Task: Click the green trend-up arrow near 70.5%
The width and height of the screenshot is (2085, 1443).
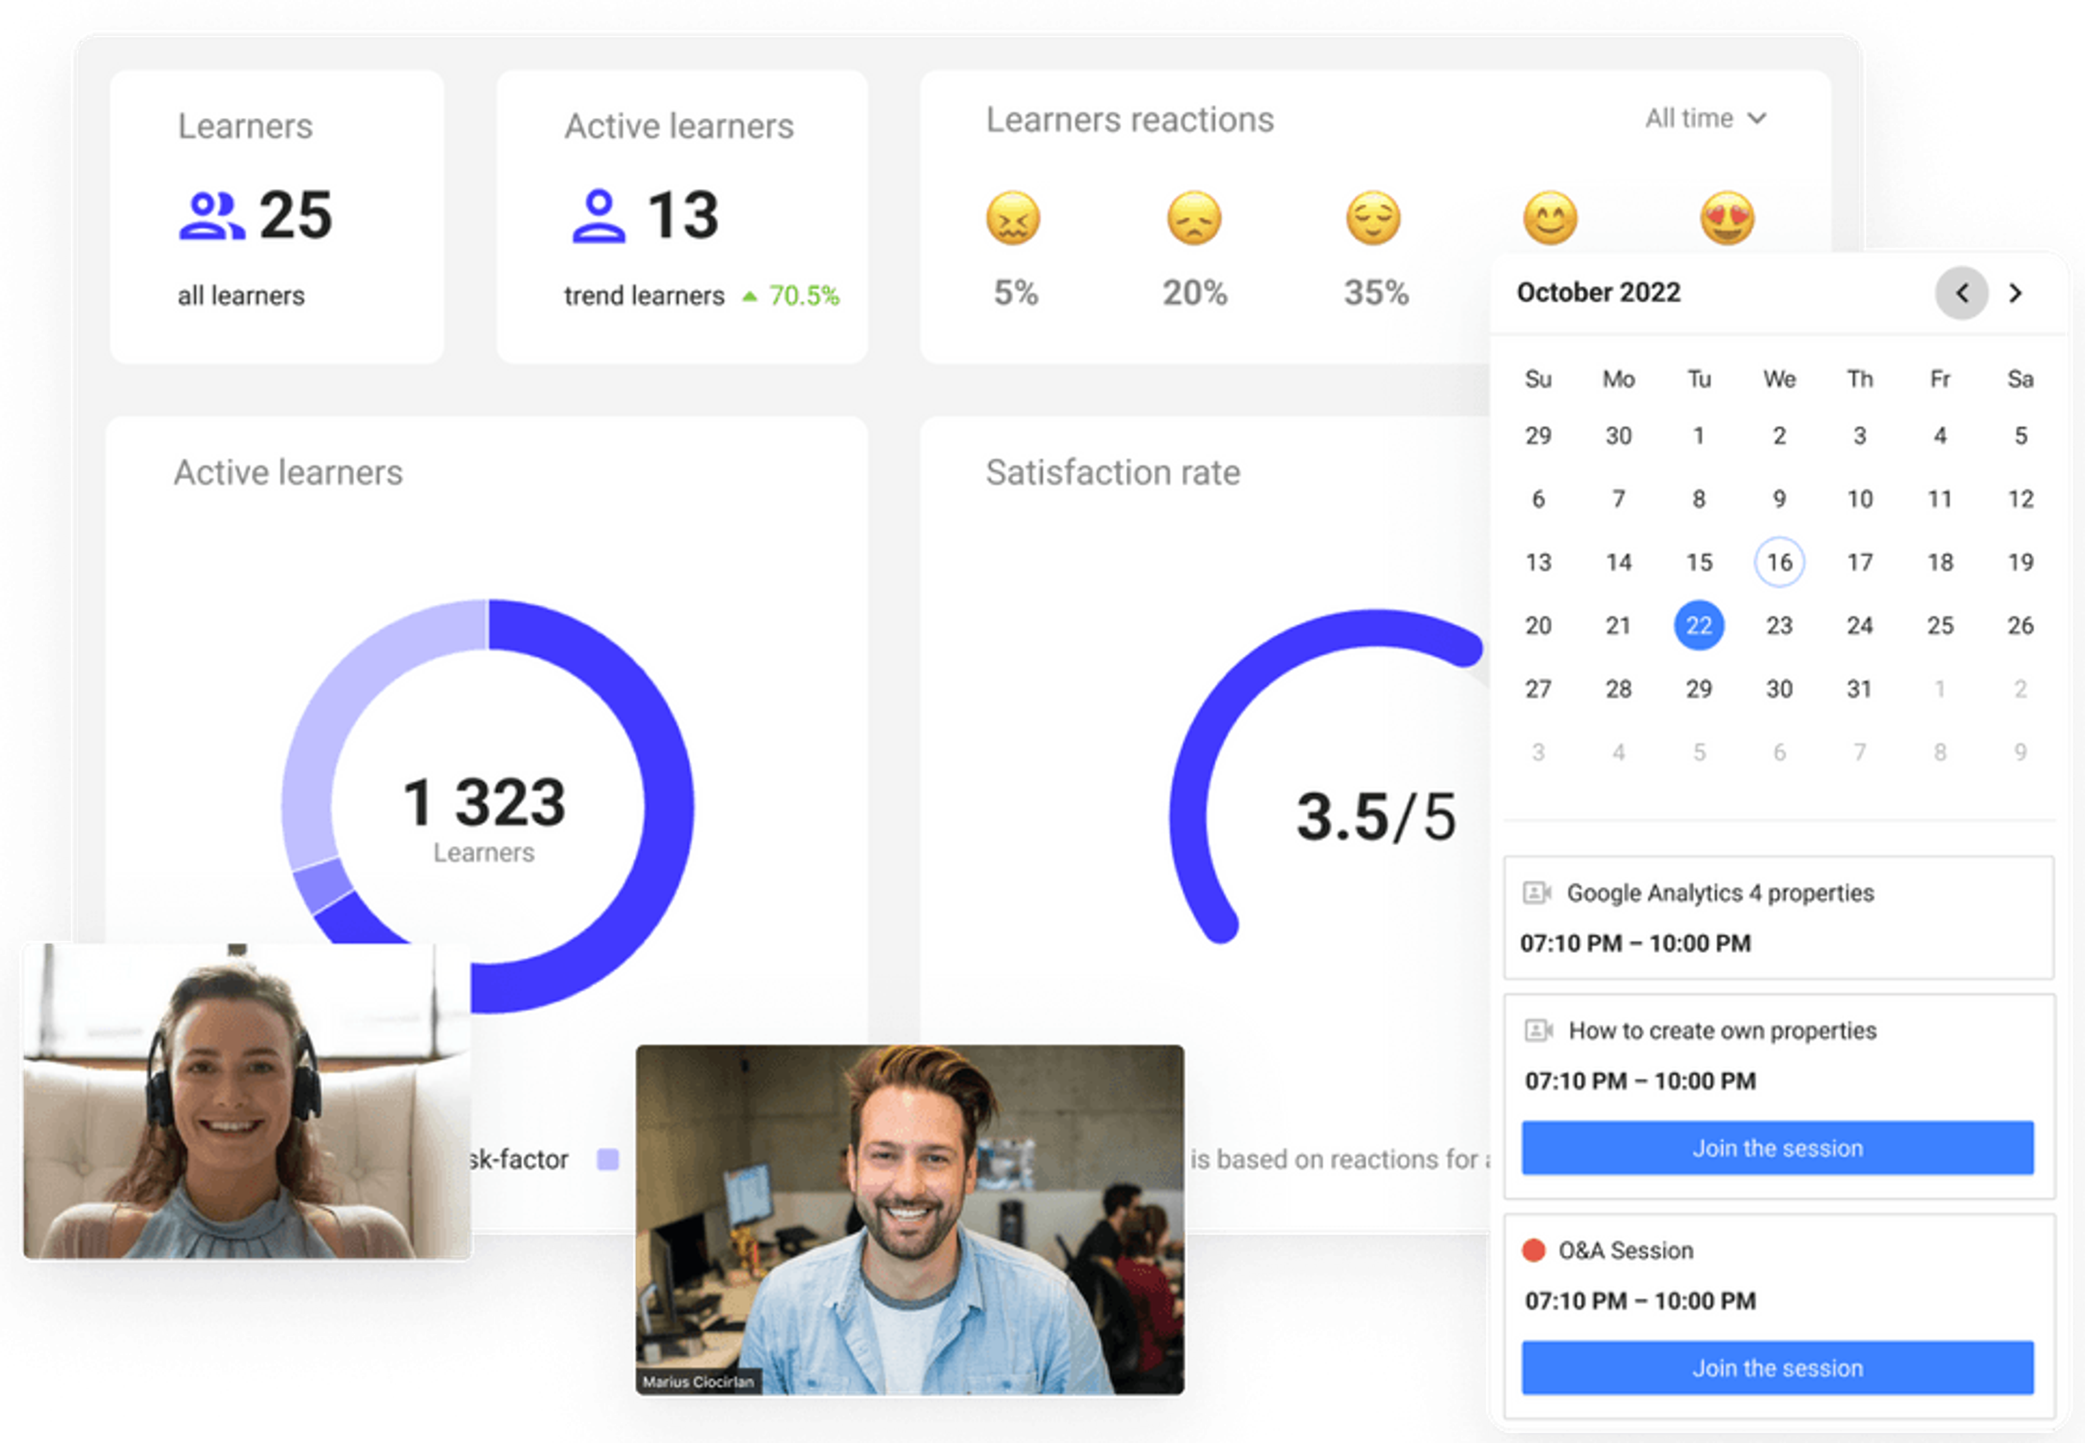Action: click(749, 296)
